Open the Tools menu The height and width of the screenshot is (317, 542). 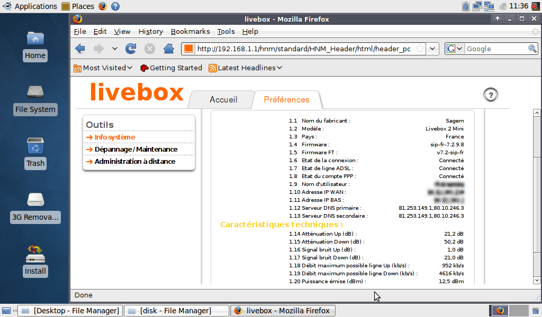point(226,31)
